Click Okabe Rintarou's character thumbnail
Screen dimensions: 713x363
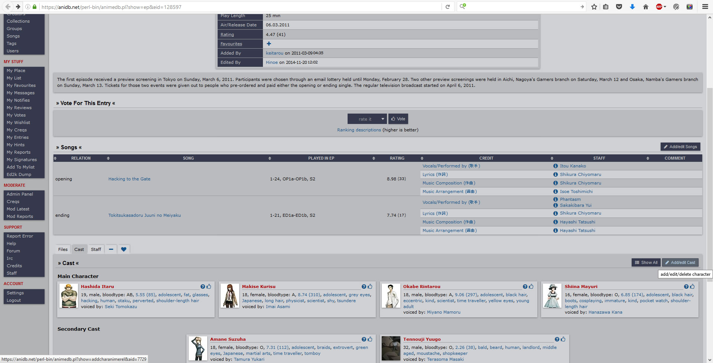391,296
